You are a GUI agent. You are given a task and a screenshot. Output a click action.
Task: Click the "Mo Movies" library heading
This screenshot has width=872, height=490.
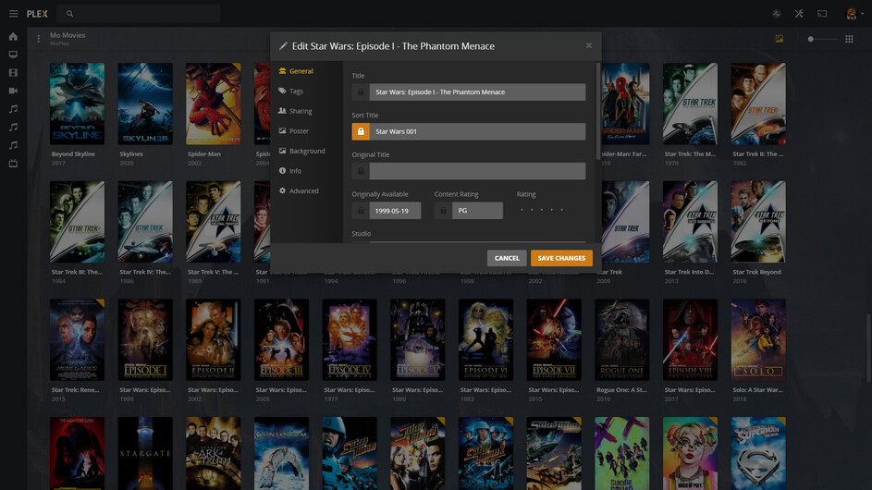68,35
